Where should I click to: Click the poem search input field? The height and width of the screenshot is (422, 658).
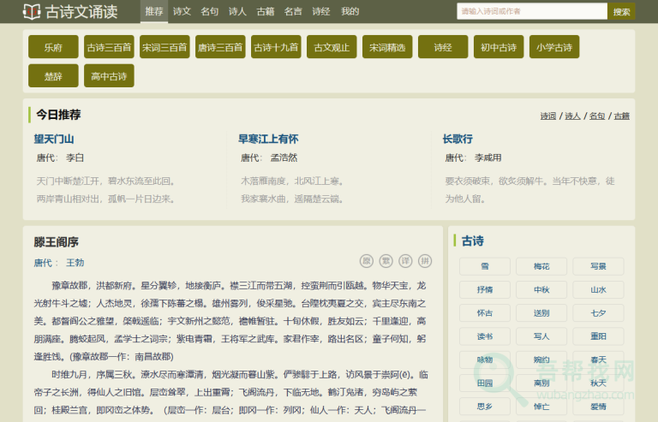[531, 12]
